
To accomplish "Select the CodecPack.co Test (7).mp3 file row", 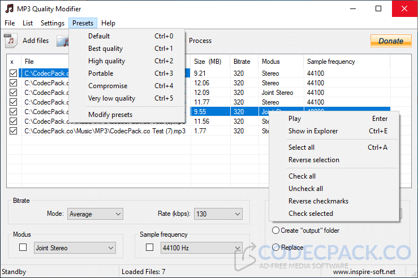I will pyautogui.click(x=105, y=131).
